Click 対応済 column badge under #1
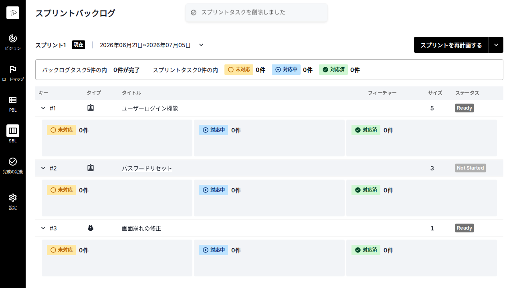513x288 pixels. point(366,130)
